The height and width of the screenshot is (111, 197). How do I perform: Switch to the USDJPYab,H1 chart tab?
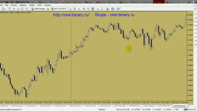tap(31, 106)
